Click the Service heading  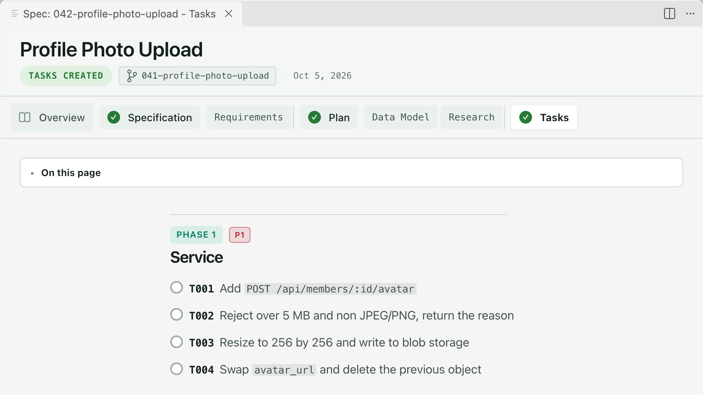tap(196, 257)
